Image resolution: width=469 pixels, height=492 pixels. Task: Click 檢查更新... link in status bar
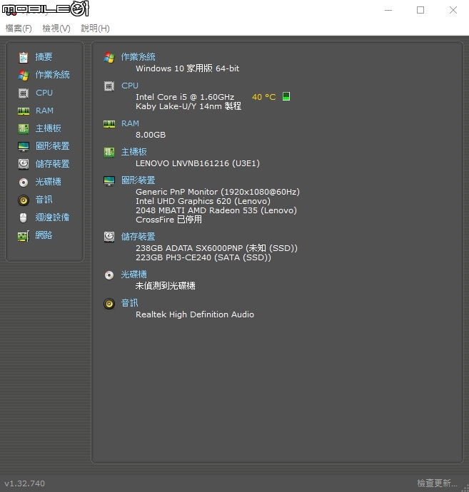tap(438, 483)
